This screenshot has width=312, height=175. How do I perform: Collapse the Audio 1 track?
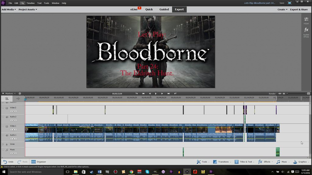tap(3, 135)
